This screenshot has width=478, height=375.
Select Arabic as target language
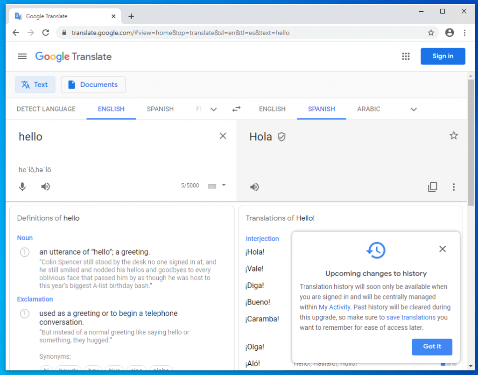(369, 109)
